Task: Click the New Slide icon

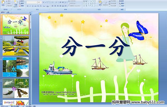Action: [x=16, y=4]
